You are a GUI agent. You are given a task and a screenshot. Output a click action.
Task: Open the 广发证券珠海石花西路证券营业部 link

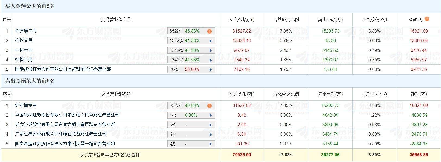(61, 134)
